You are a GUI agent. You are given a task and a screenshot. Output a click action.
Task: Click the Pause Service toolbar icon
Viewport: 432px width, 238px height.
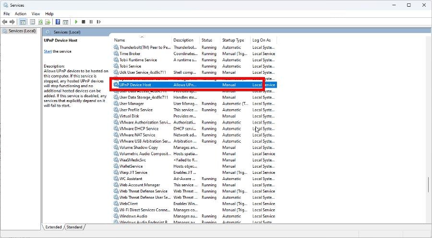(x=91, y=22)
